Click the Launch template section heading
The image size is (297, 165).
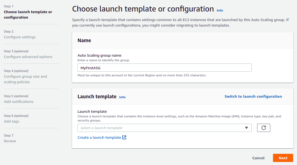coord(97,97)
